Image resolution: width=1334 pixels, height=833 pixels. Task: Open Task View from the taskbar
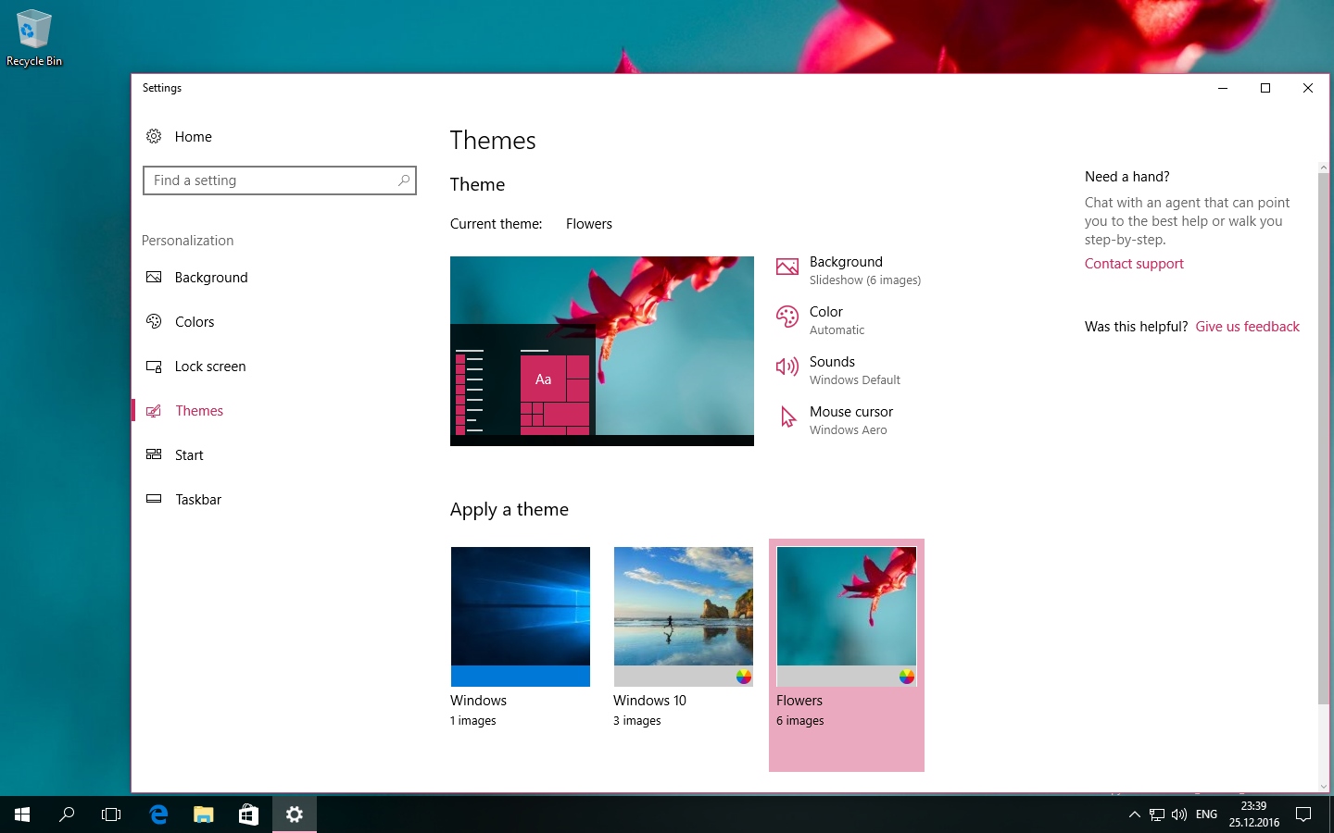tap(111, 814)
